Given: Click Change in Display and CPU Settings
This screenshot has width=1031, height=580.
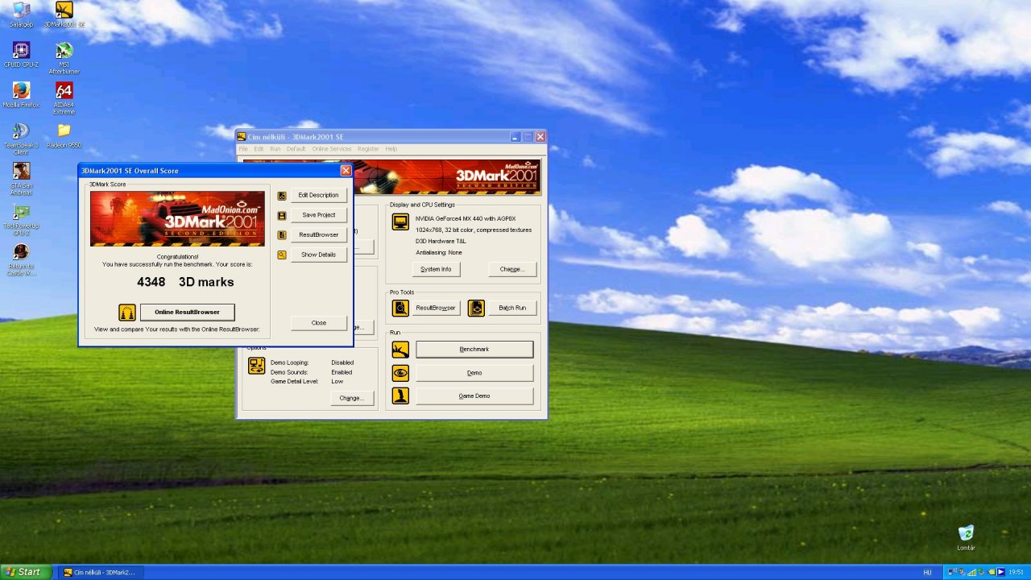Looking at the screenshot, I should [x=511, y=269].
